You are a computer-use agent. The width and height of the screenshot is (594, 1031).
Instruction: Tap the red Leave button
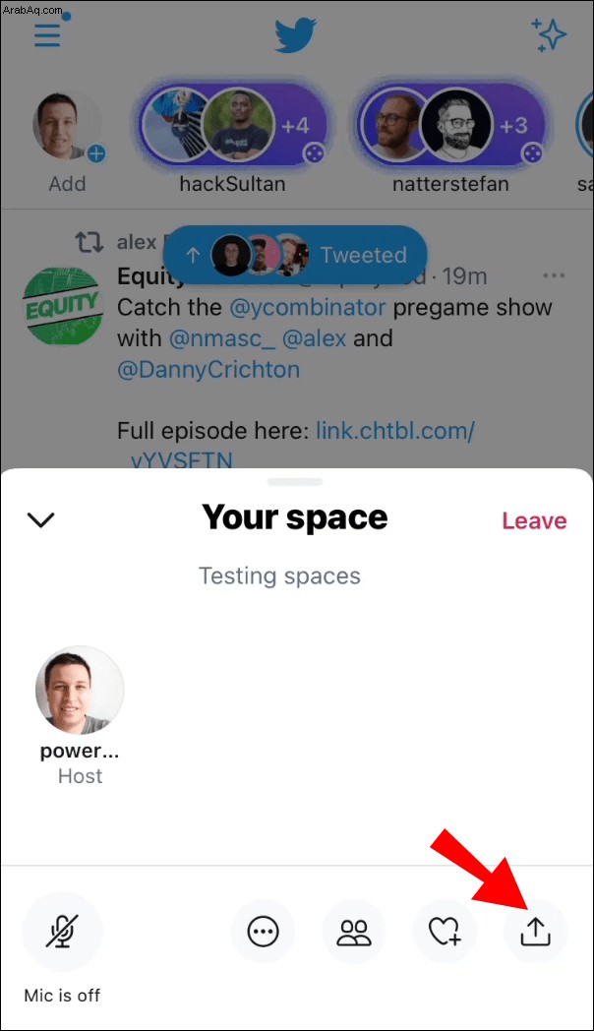pyautogui.click(x=534, y=520)
